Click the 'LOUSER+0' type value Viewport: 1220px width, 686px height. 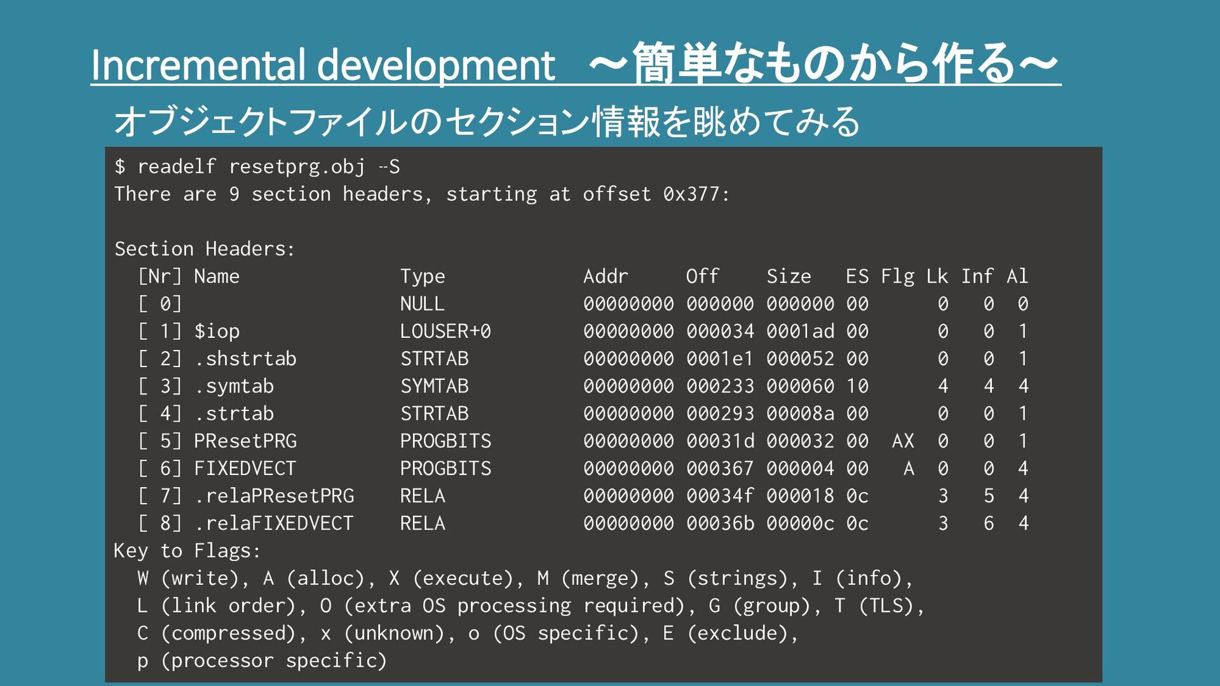445,332
